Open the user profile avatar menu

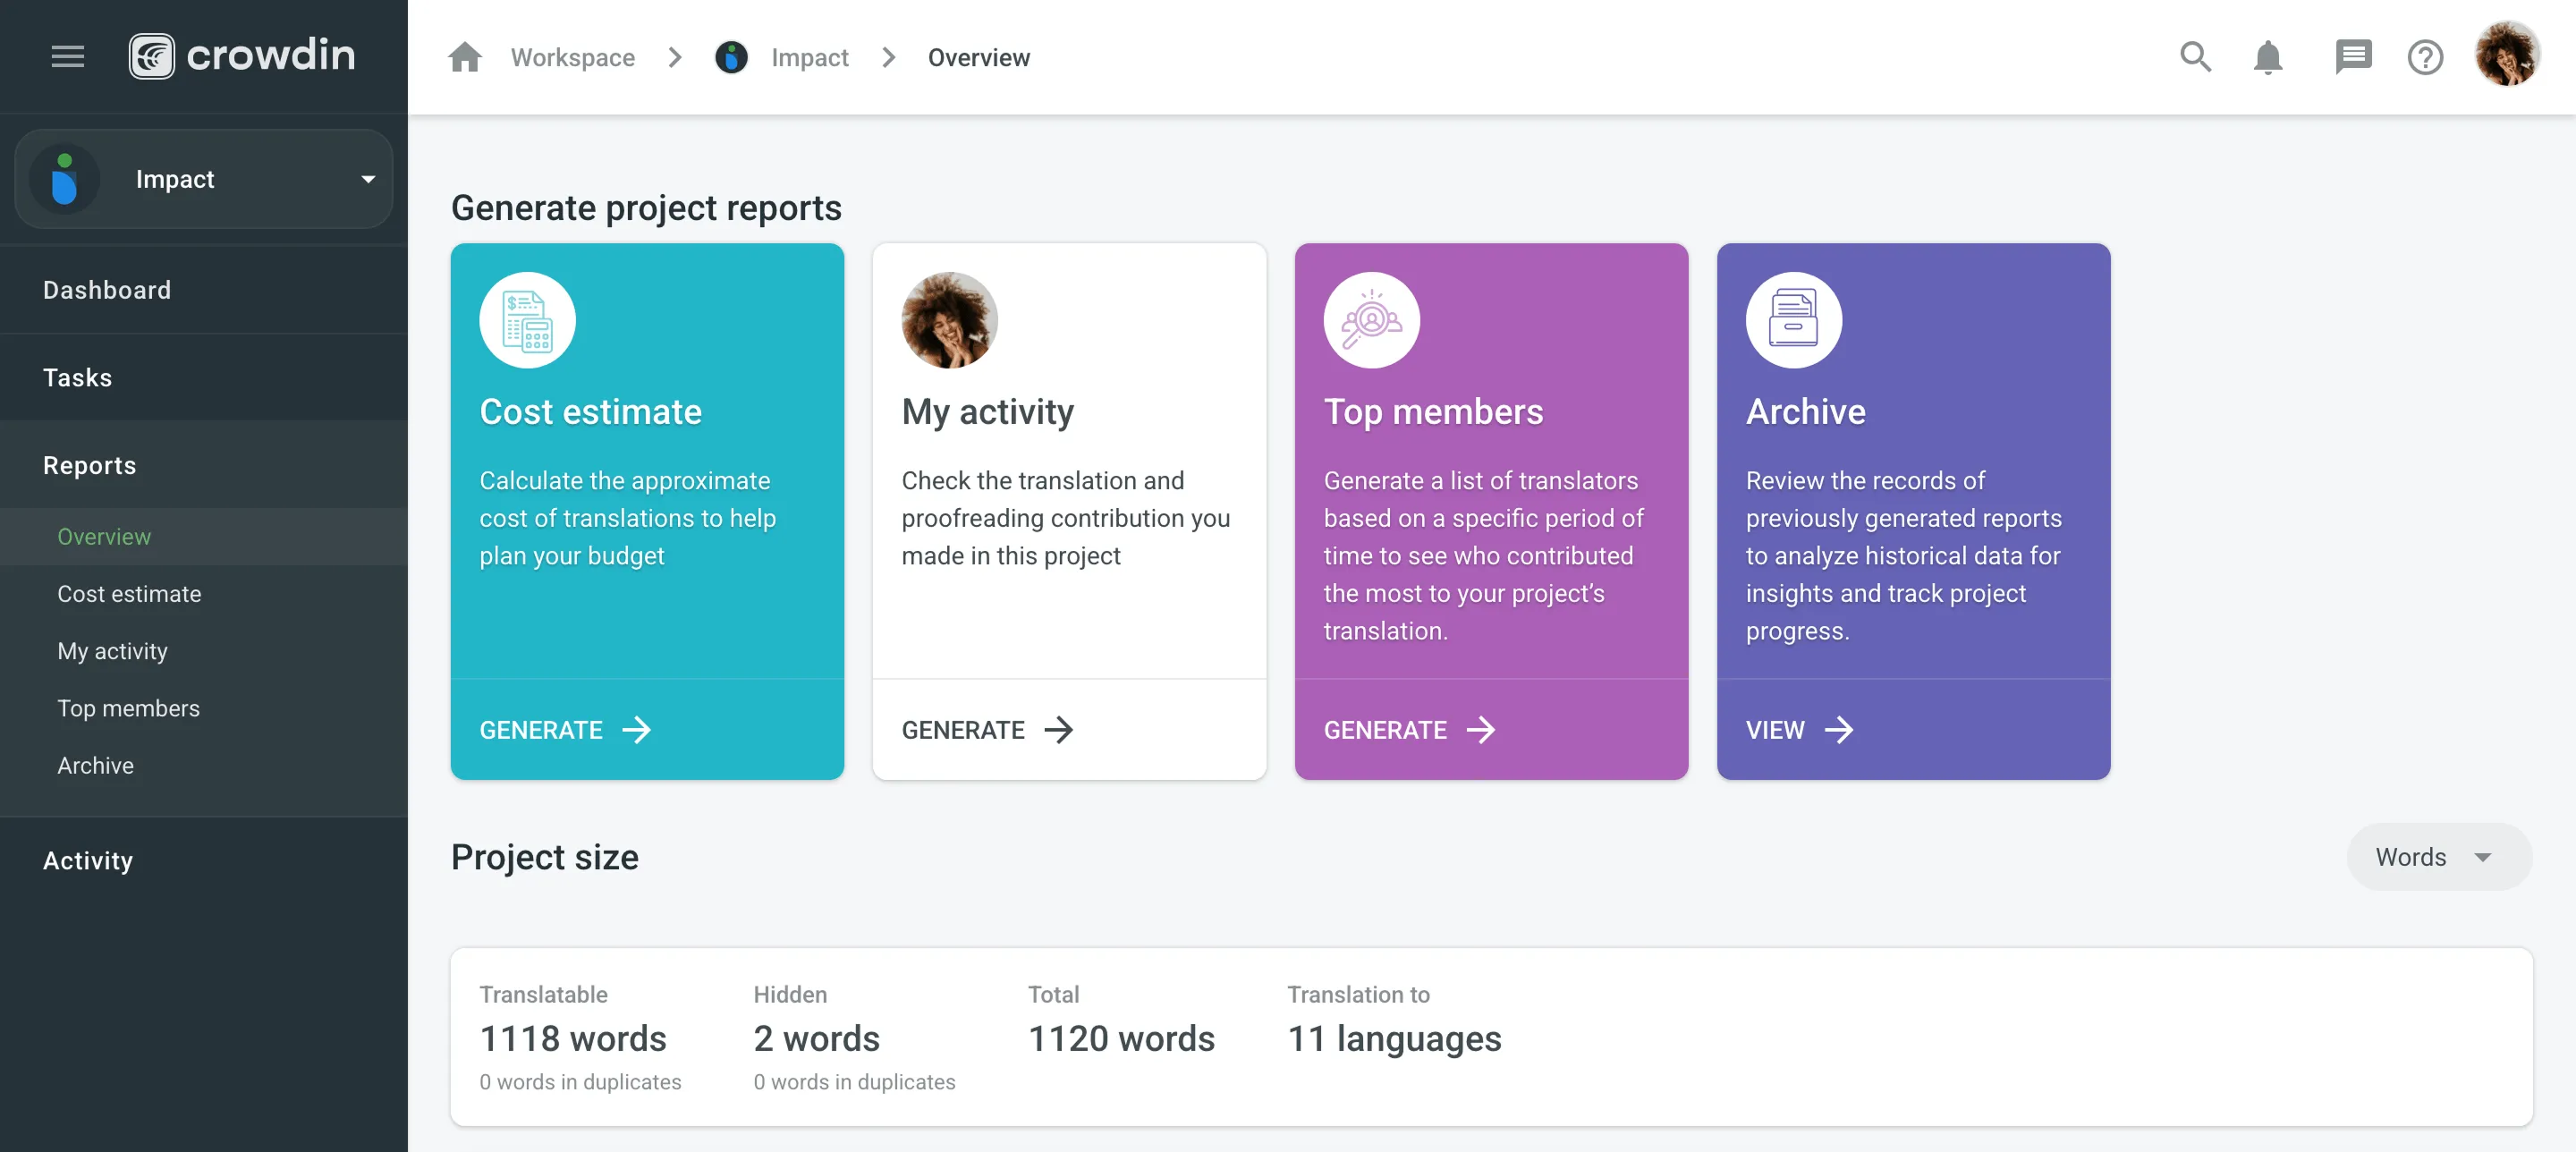pos(2507,55)
